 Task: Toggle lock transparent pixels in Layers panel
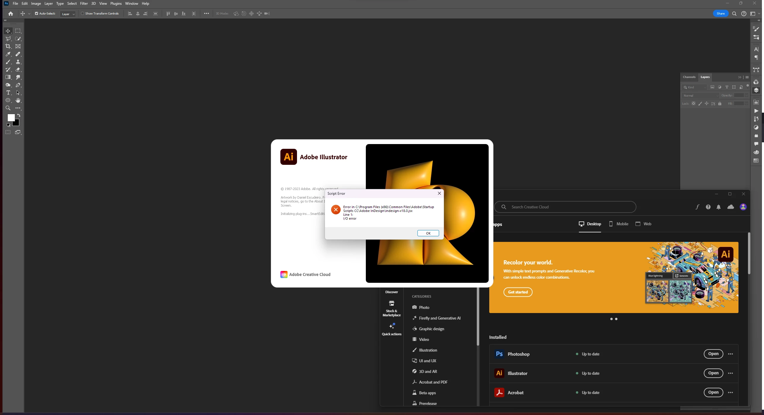tap(693, 103)
